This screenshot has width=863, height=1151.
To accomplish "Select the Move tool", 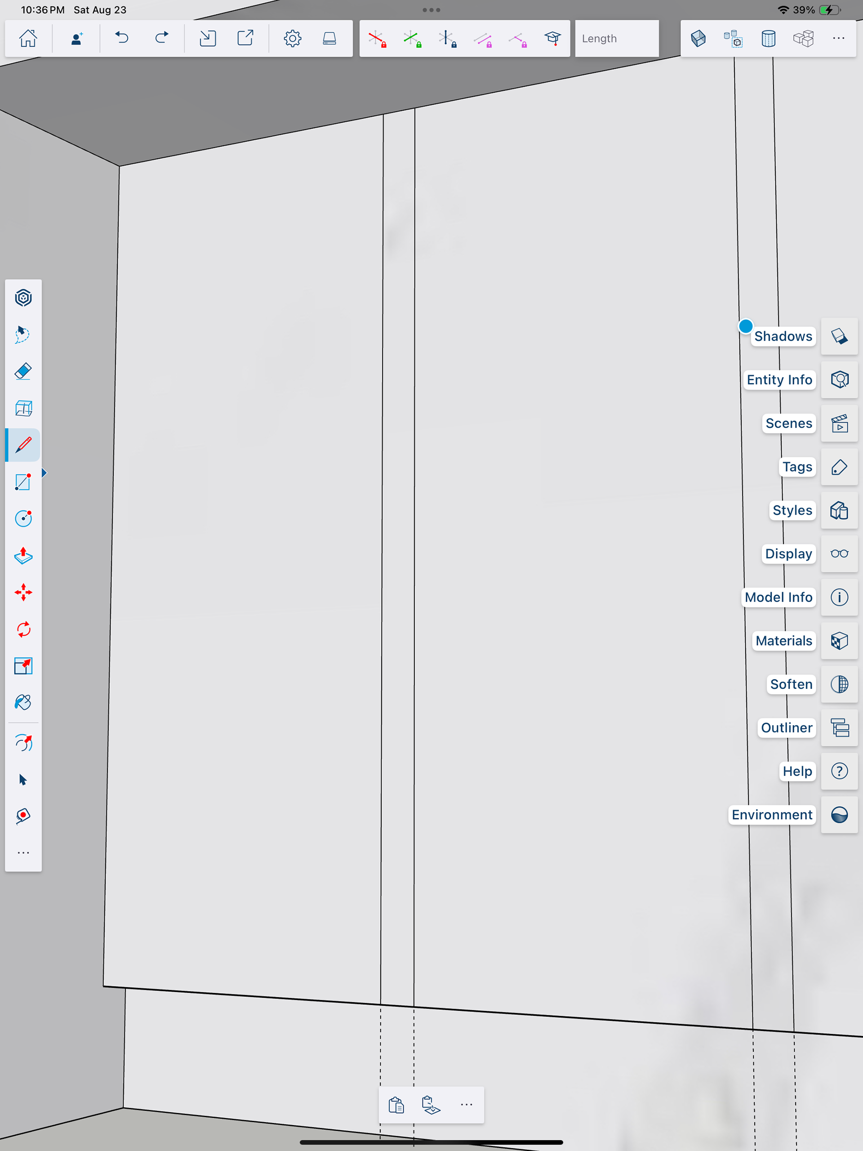I will [23, 592].
